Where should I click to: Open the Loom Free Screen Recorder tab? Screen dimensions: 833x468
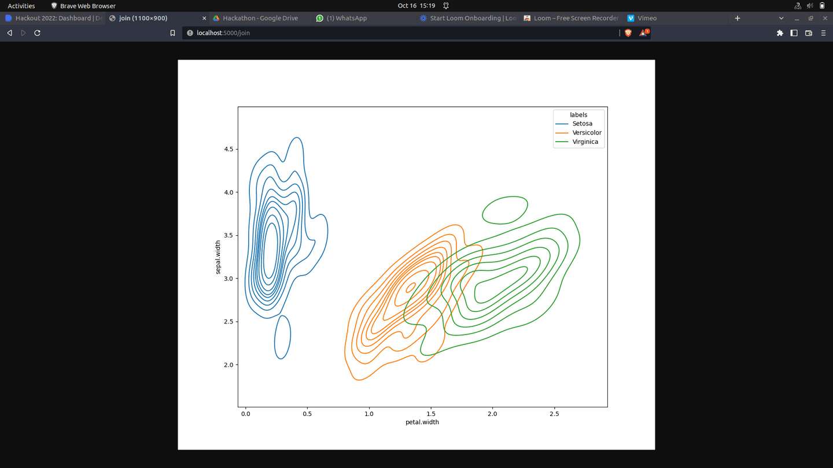pyautogui.click(x=572, y=18)
